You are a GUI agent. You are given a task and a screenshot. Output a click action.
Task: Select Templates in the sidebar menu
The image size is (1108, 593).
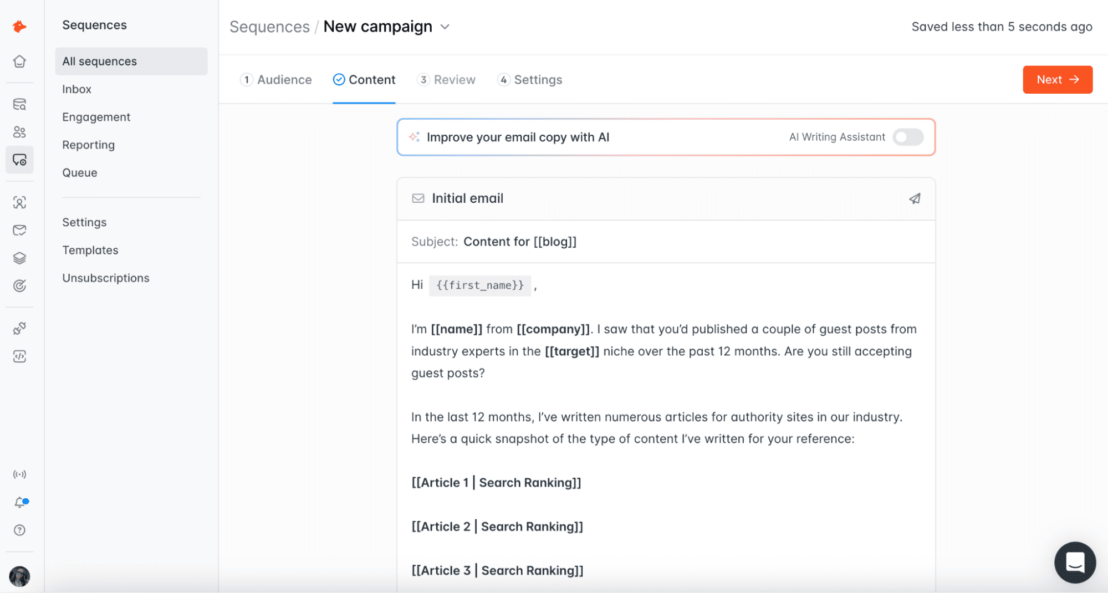pos(90,250)
